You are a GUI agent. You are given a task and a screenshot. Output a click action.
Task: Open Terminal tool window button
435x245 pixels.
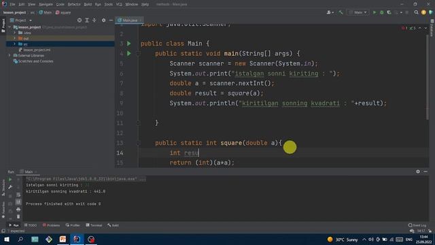(94, 225)
